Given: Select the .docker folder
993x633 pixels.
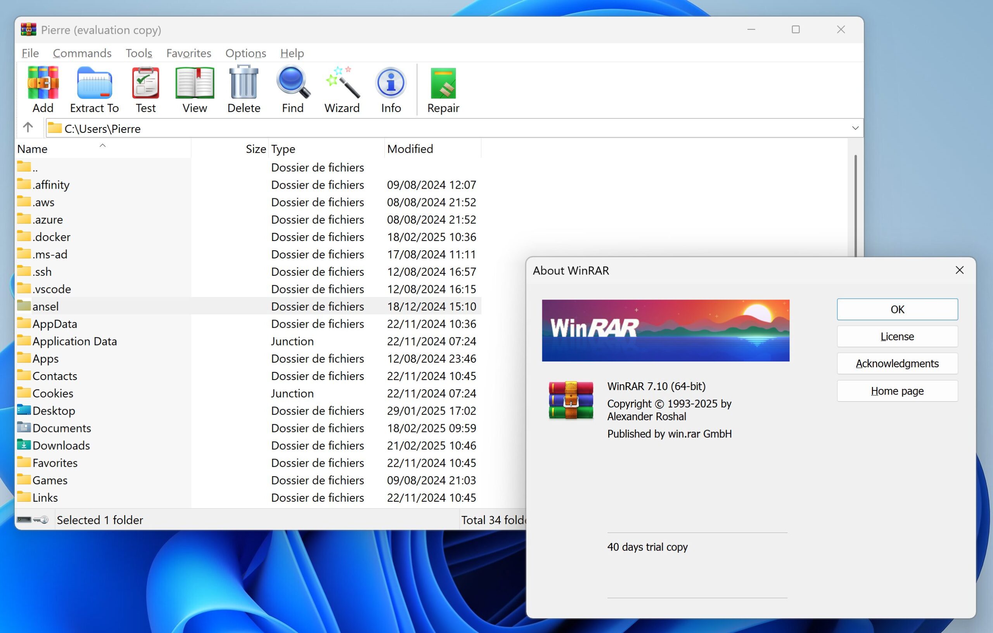Looking at the screenshot, I should pyautogui.click(x=248, y=236).
